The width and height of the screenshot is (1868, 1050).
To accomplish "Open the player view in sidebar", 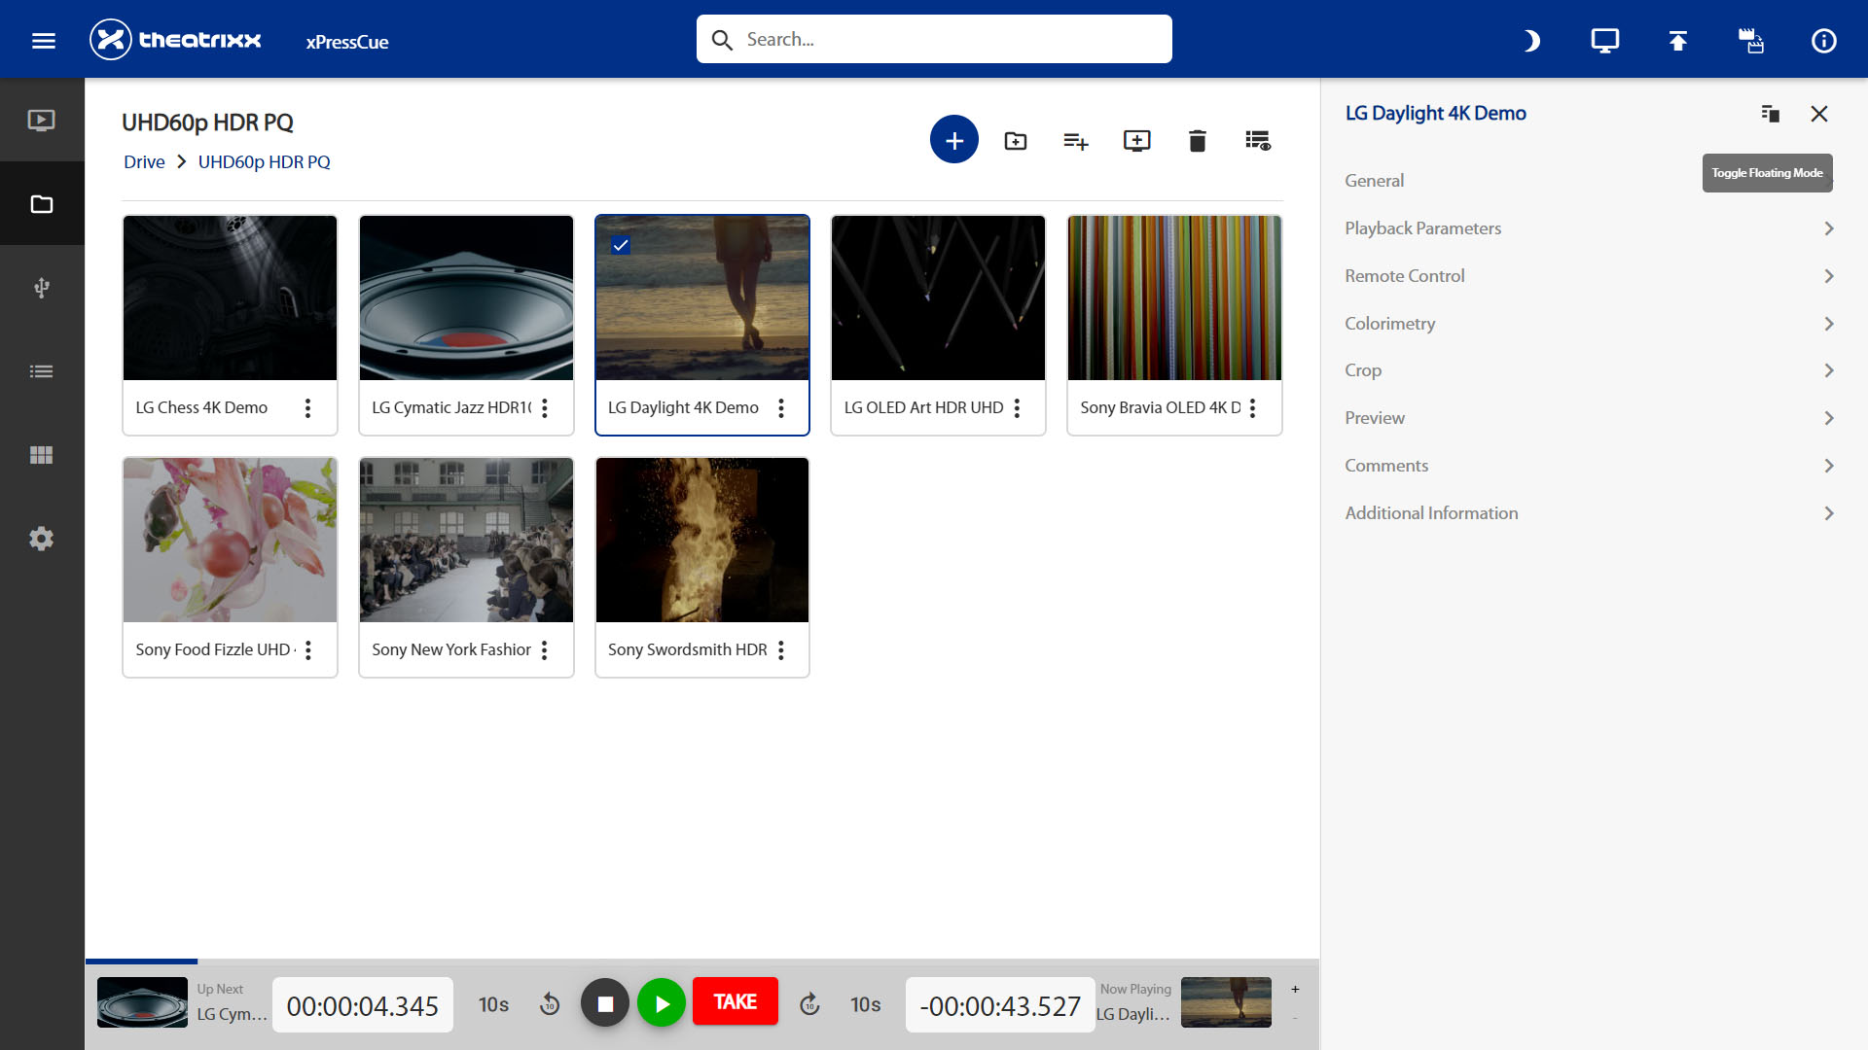I will coord(42,120).
